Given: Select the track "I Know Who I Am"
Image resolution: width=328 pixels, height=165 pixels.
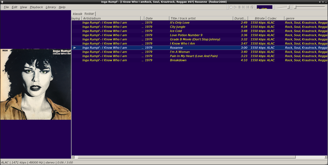Looking at the screenshot, I should [182, 44].
